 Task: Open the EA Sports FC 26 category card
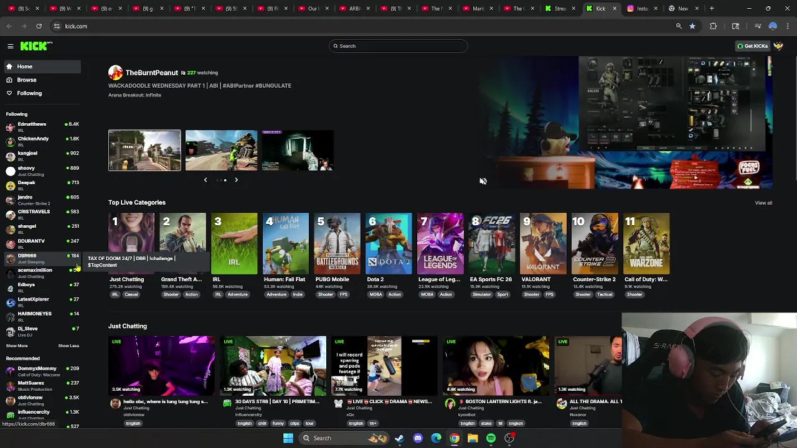click(x=492, y=244)
